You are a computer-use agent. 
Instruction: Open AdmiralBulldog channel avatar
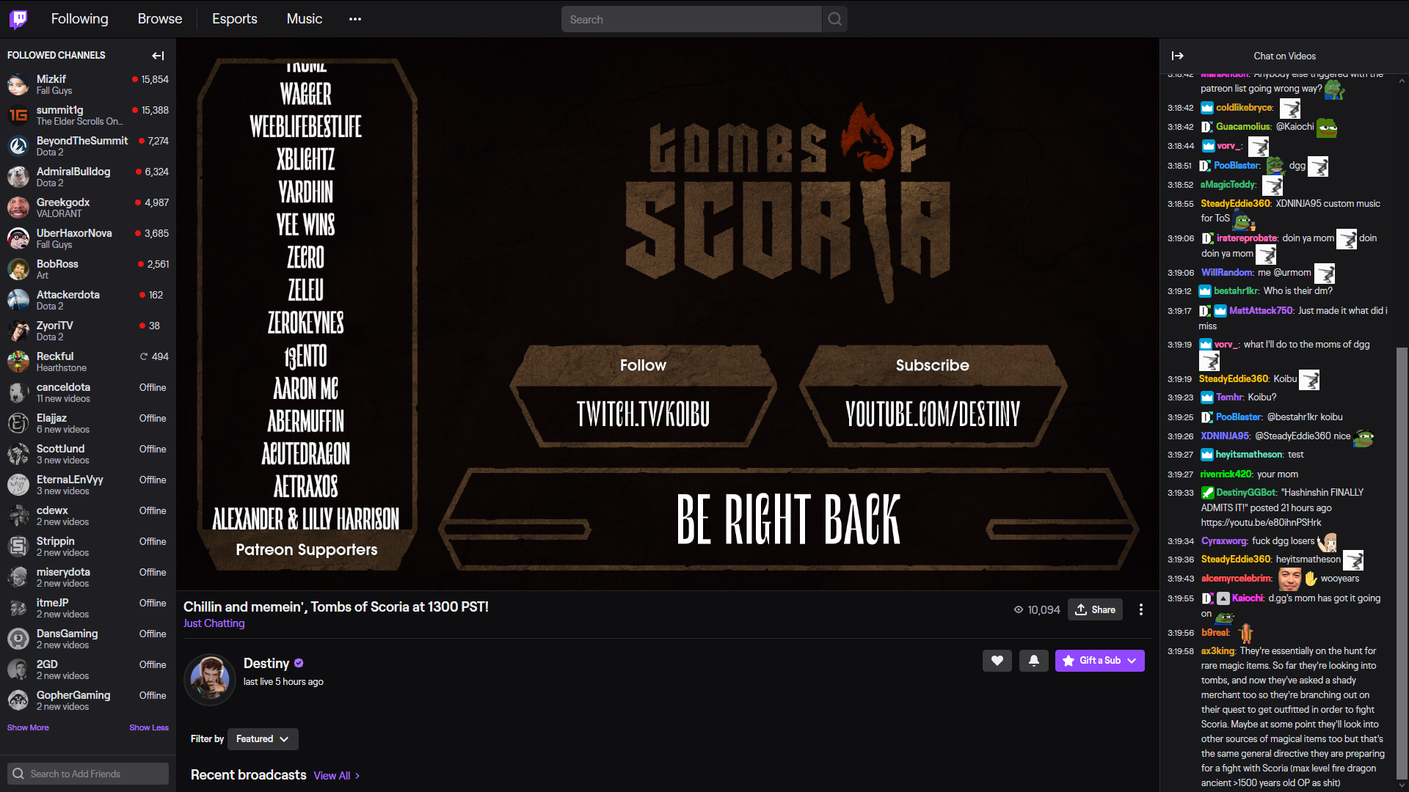click(x=18, y=177)
